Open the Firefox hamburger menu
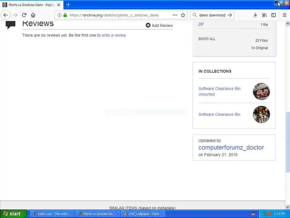Image resolution: width=290 pixels, height=218 pixels. [x=285, y=15]
